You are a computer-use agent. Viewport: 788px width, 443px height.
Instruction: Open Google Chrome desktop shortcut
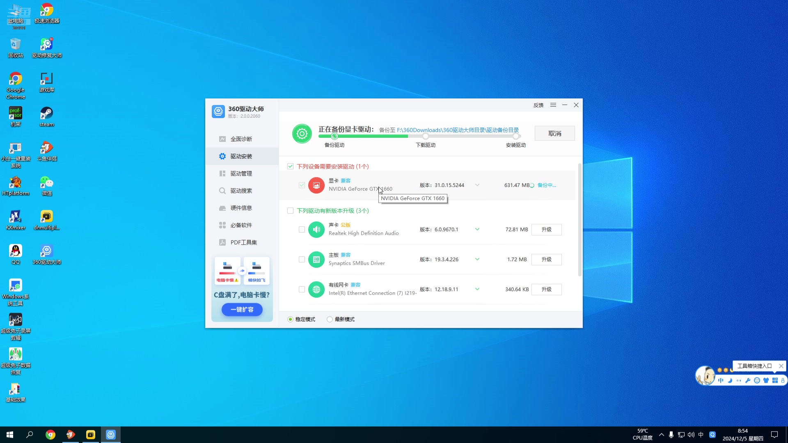coord(16,85)
